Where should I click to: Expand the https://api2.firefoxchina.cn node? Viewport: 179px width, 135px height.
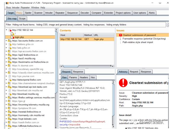[x=7, y=55]
